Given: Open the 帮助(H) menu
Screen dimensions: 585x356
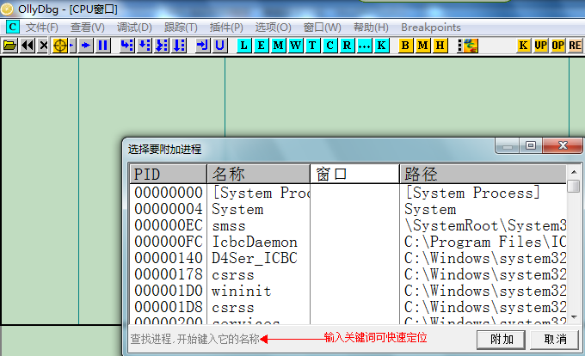Looking at the screenshot, I should pos(372,28).
